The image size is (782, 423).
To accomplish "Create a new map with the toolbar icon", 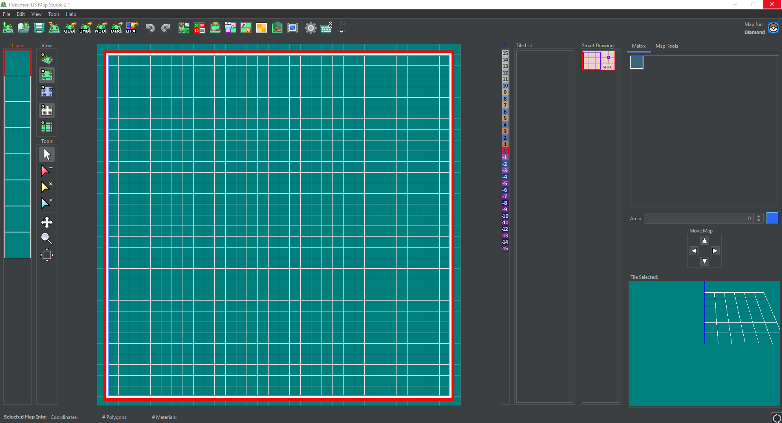I will [x=7, y=27].
